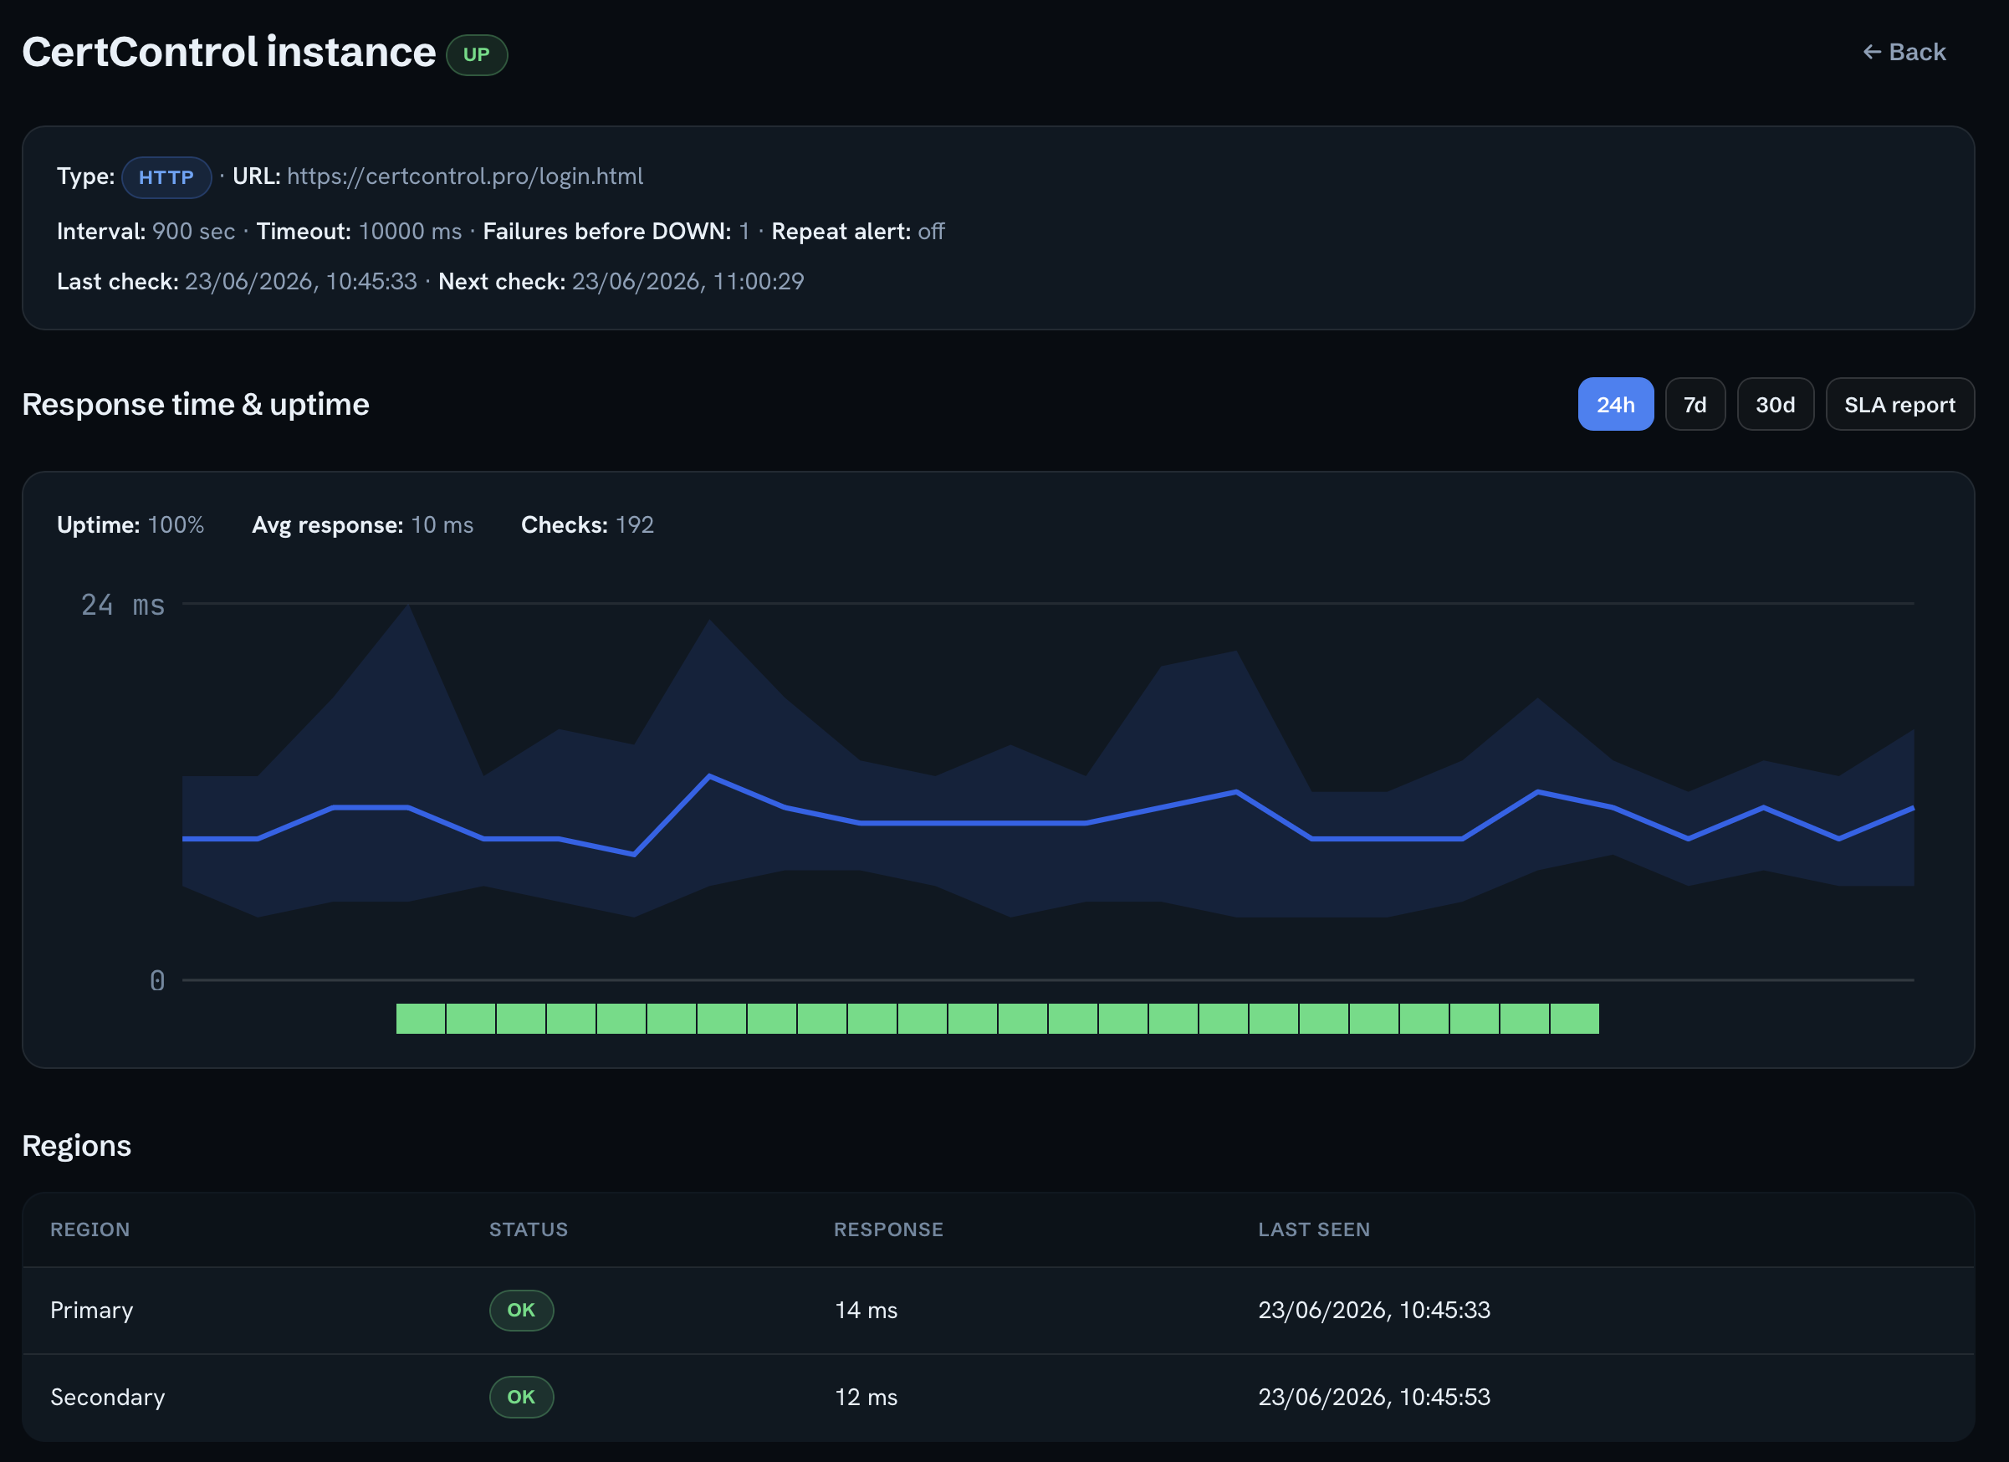
Task: Click the LAST SEEN column header
Action: (x=1314, y=1229)
